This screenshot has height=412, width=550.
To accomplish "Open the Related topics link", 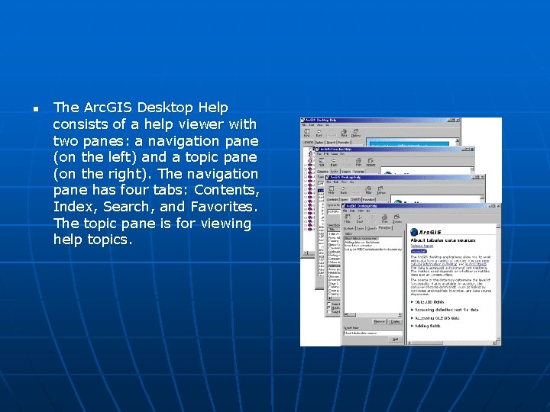I will pos(422,246).
